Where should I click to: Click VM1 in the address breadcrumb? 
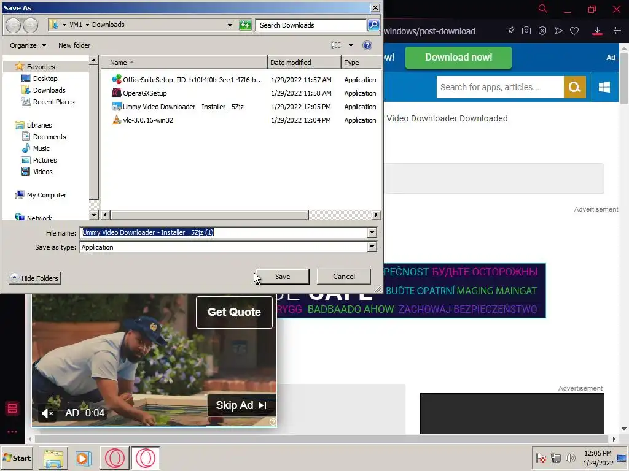(x=76, y=25)
